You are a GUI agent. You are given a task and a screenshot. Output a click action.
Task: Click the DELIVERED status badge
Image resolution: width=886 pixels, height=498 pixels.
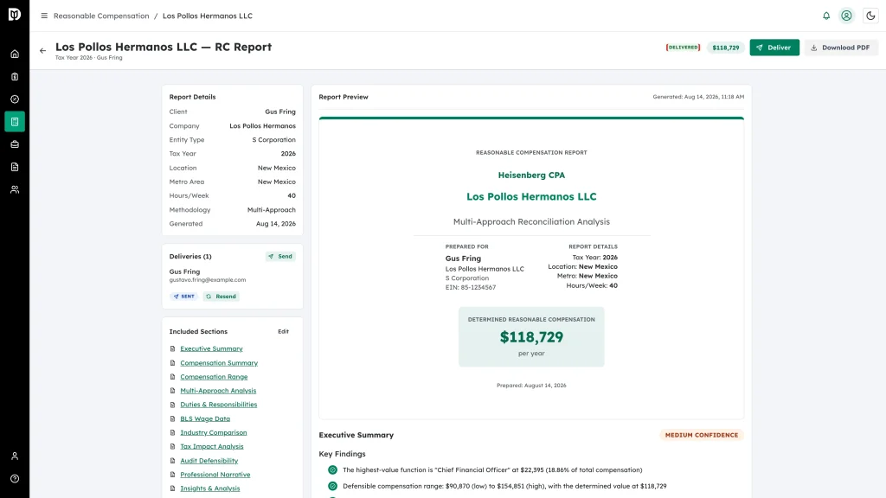click(683, 48)
